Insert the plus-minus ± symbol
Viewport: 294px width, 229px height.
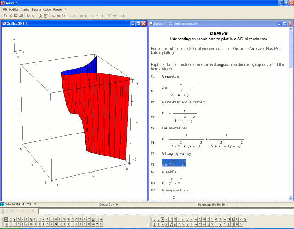tap(175, 224)
